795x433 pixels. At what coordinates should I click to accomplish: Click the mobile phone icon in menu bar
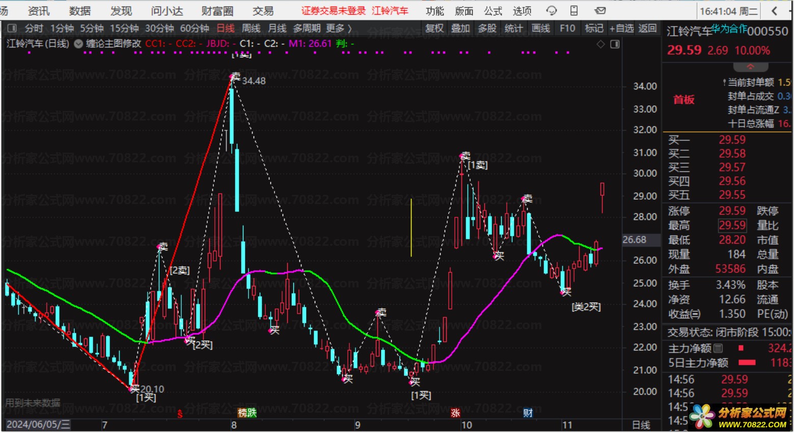(x=574, y=11)
